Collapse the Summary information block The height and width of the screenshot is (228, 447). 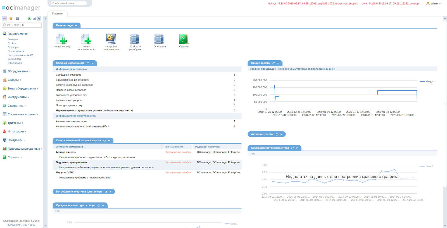tap(92, 63)
